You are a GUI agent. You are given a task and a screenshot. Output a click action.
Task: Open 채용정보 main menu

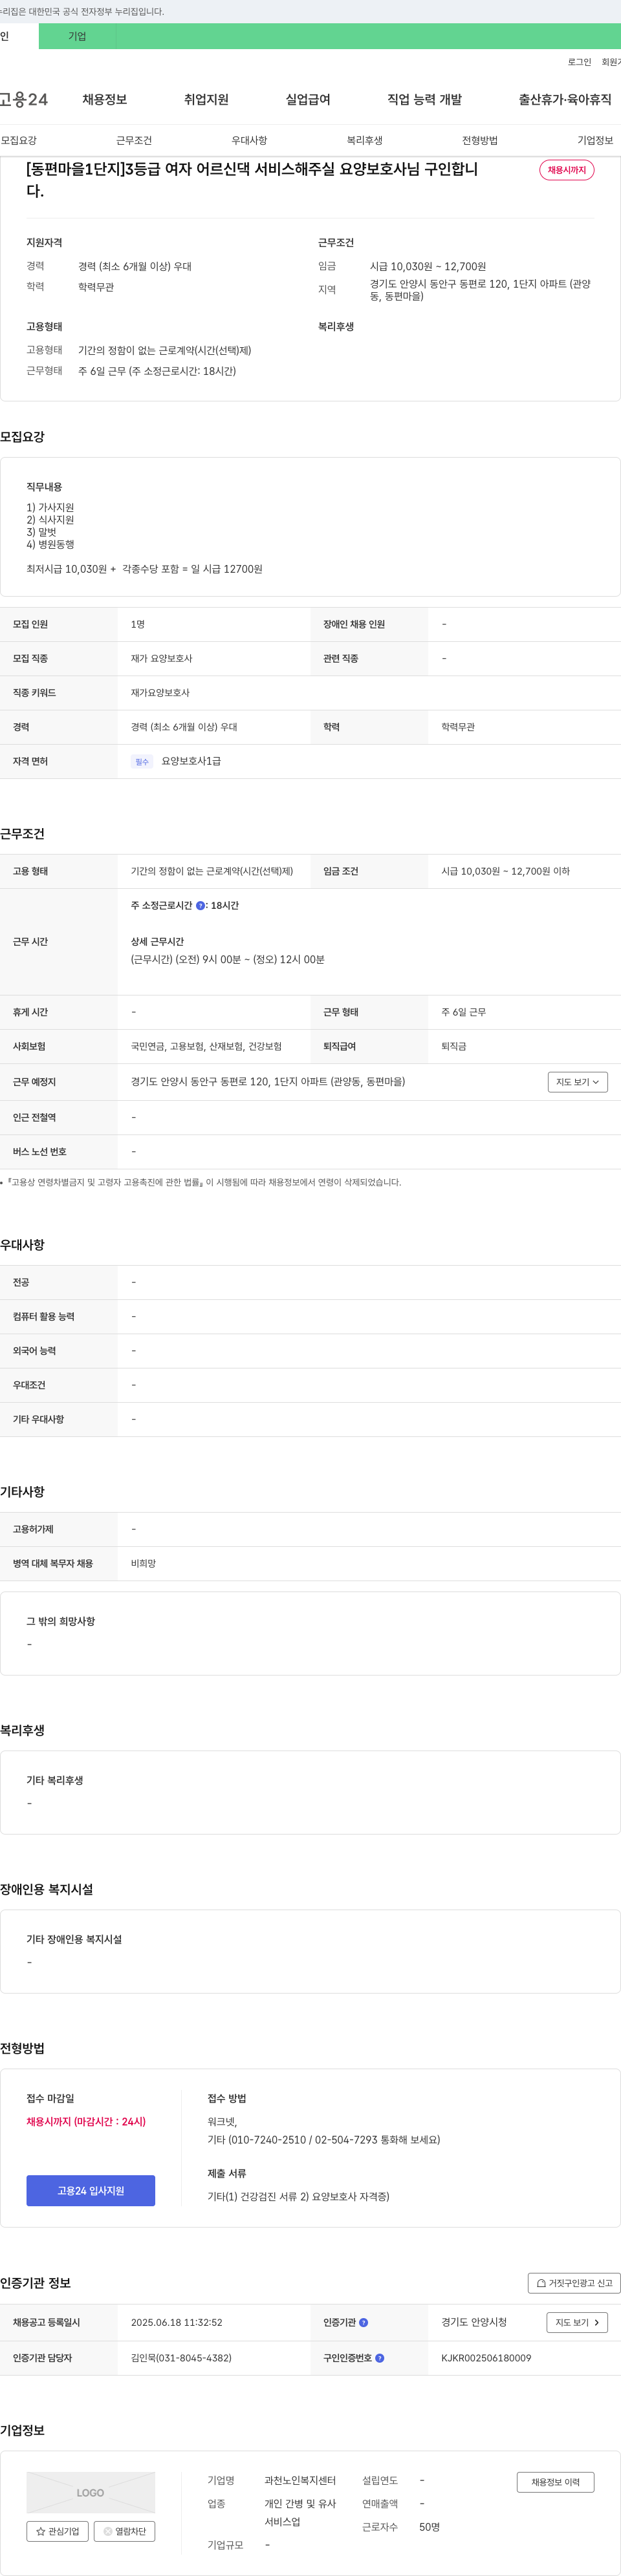[x=104, y=100]
